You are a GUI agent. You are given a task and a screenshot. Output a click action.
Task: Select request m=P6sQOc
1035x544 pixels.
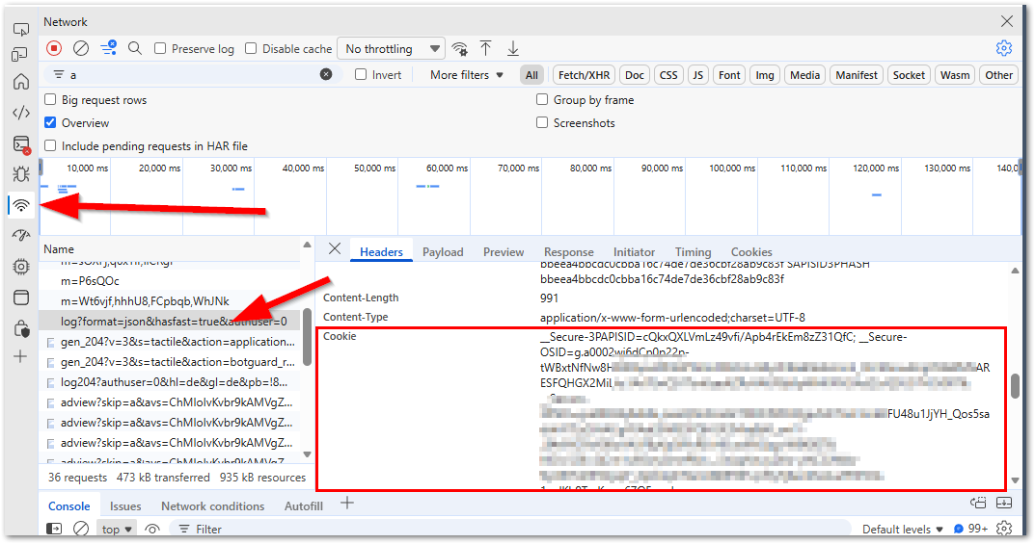pyautogui.click(x=90, y=280)
